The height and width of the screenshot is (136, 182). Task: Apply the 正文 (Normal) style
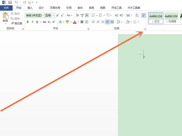[x=156, y=18]
